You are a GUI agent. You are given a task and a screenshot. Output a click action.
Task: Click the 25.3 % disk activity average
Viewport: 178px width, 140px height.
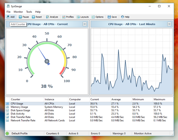pyautogui.click(x=115, y=114)
